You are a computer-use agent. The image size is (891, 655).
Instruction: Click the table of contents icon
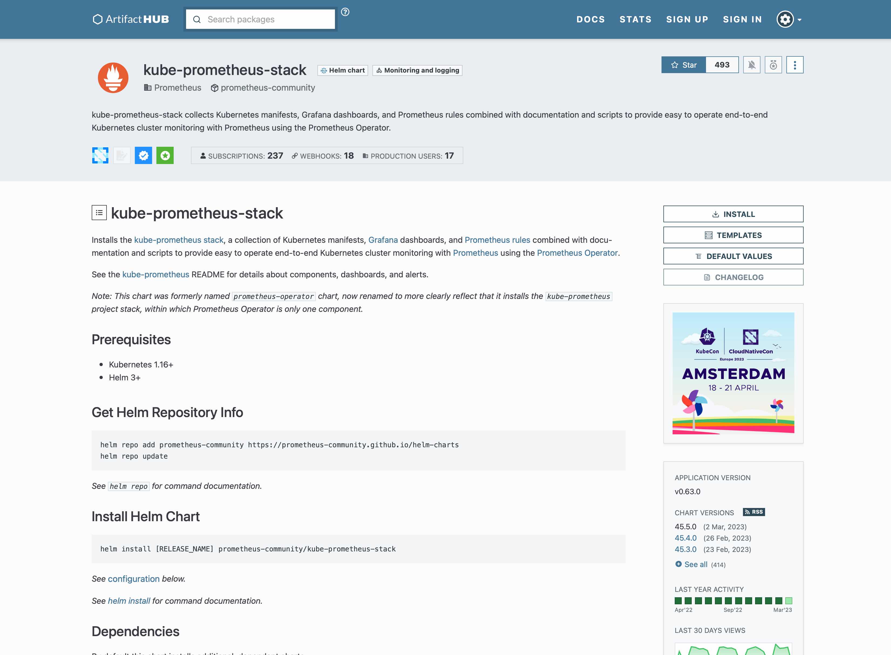99,213
